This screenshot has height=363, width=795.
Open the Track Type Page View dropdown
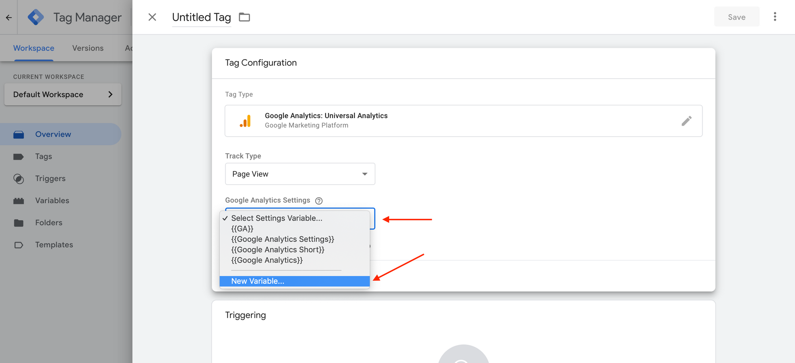300,174
